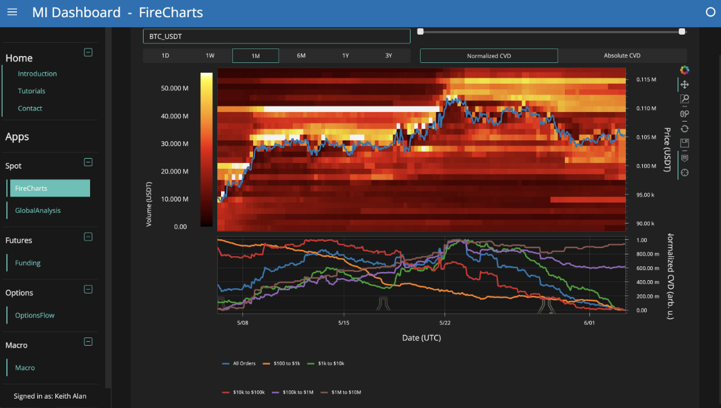Open the hamburger menu in header
The width and height of the screenshot is (721, 408).
coord(12,12)
